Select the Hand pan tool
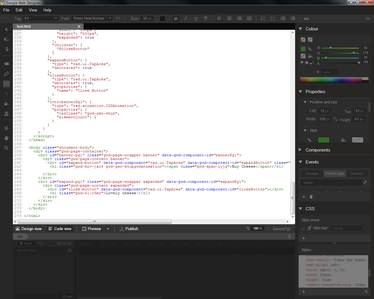374x299 pixels. tap(6, 138)
